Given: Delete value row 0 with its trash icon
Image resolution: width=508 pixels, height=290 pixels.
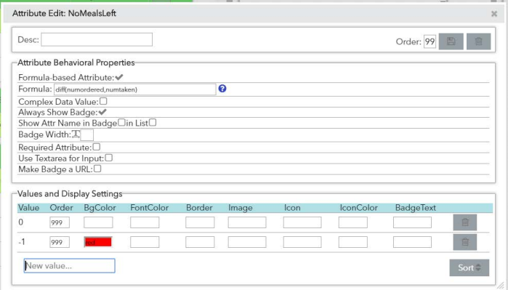Looking at the screenshot, I should 465,222.
